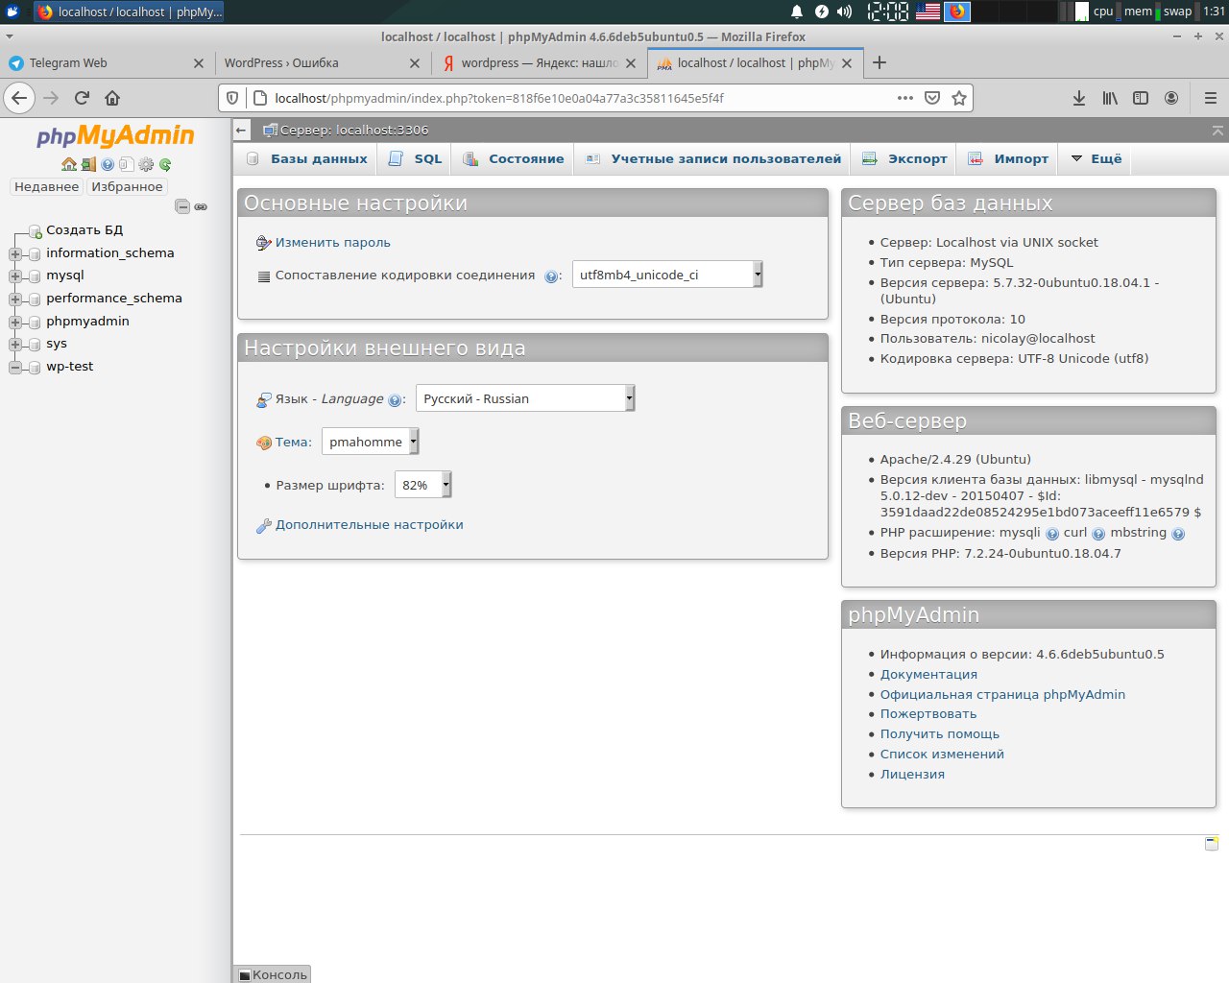Click the Создать БД database icon
This screenshot has height=983, width=1229.
click(36, 230)
